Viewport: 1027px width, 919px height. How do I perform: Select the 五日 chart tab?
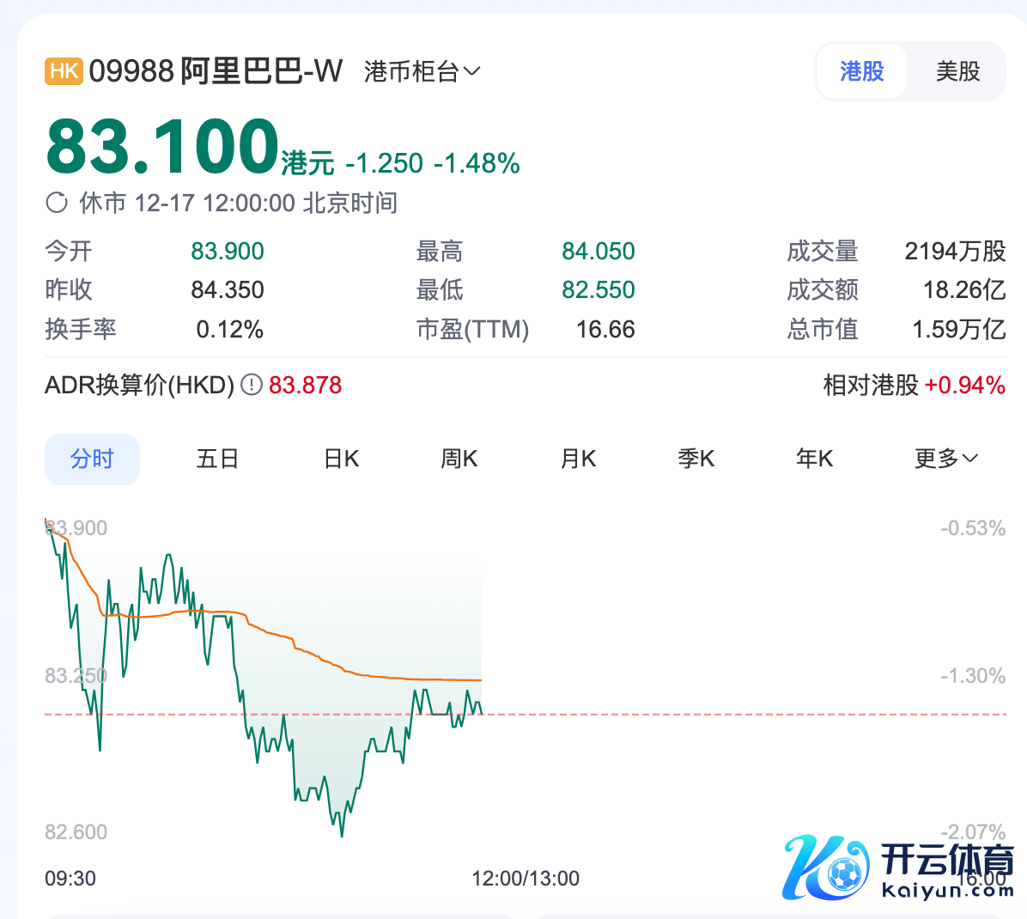pos(217,459)
